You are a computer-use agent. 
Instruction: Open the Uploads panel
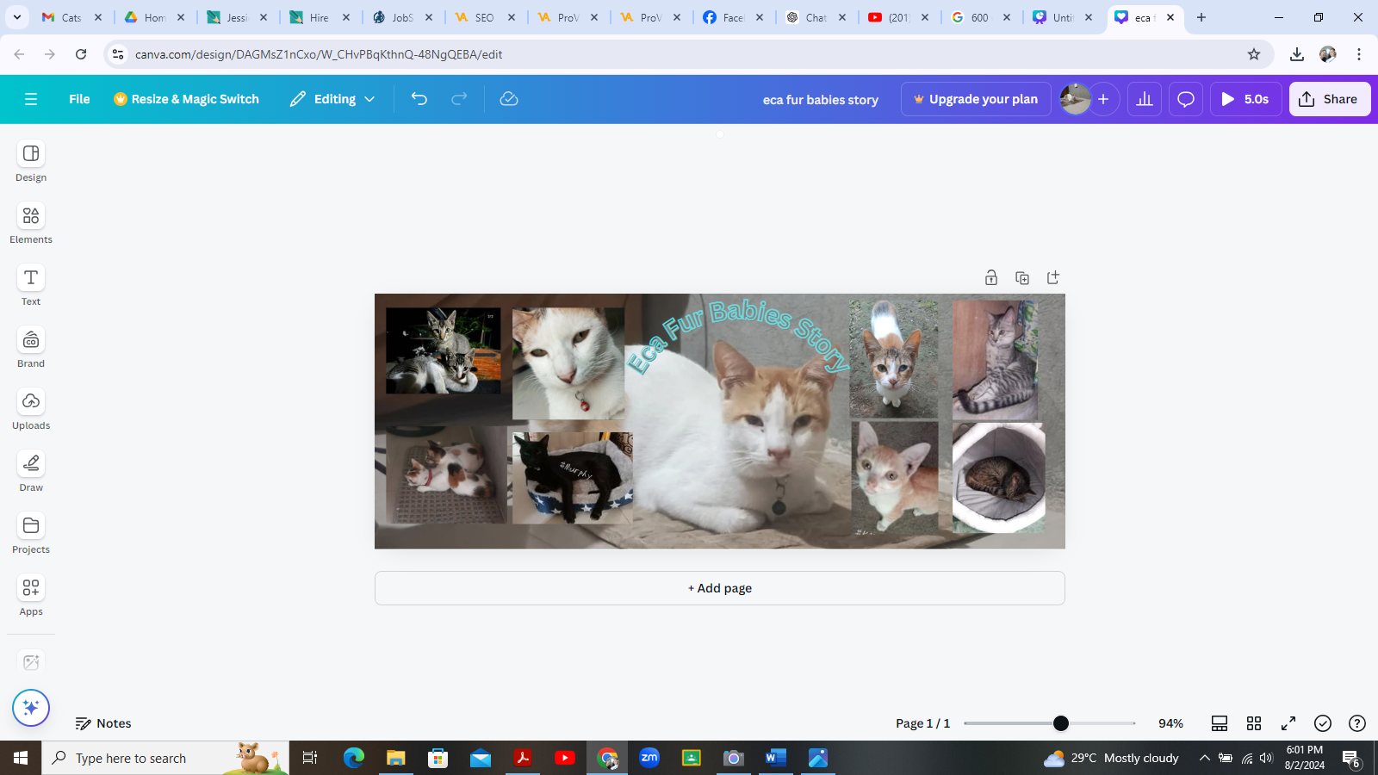point(31,410)
